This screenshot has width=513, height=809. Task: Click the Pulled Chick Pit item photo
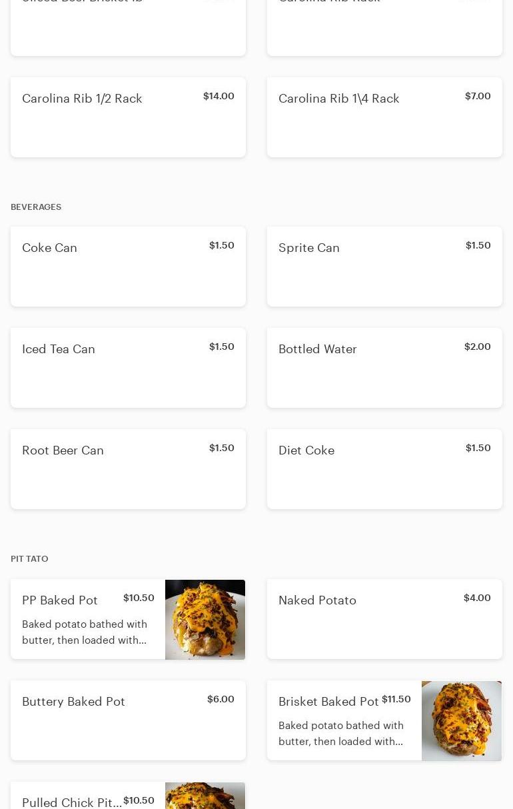[205, 796]
